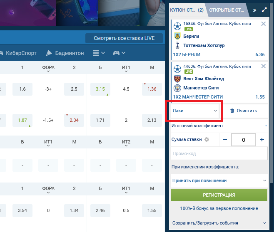
Task: Click Смотреть все ставки LIVE button
Action: (x=124, y=38)
